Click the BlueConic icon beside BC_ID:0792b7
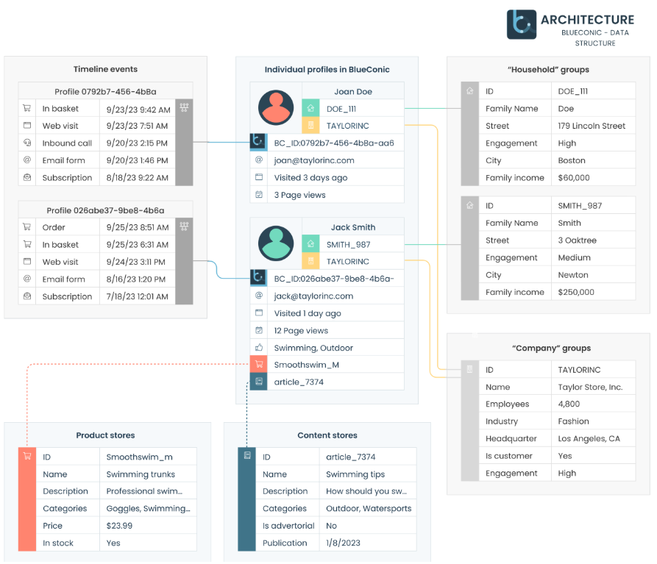Viewport: 657px width, 564px height. [258, 141]
